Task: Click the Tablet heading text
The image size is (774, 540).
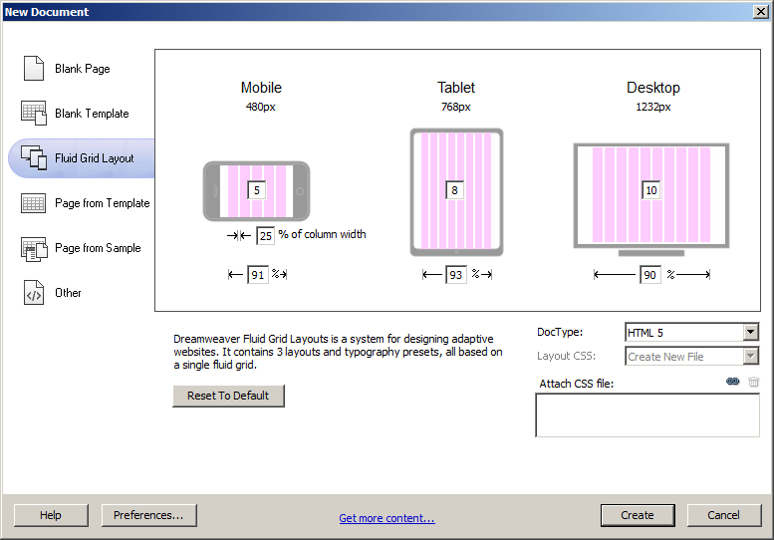Action: [456, 88]
